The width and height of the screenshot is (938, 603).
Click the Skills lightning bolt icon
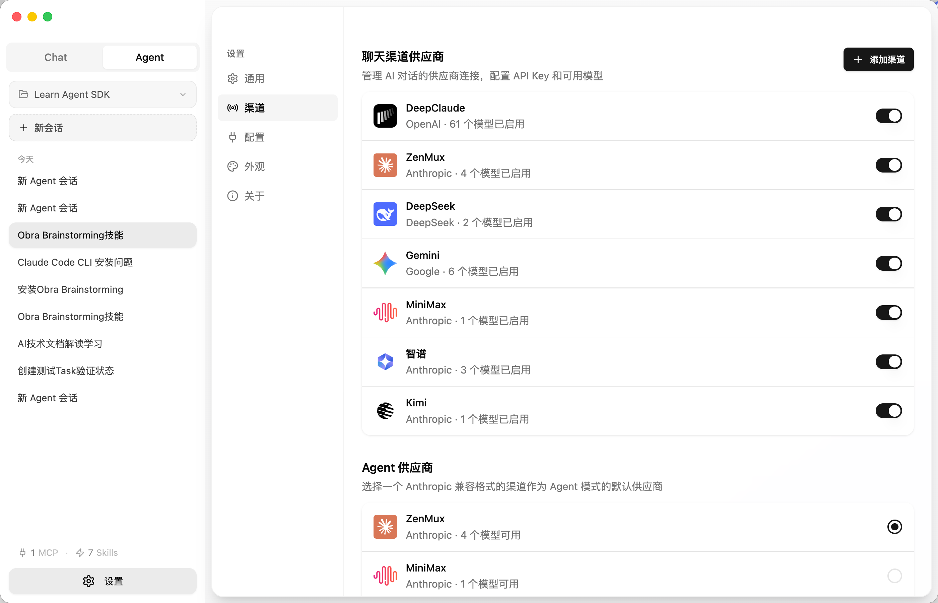80,552
